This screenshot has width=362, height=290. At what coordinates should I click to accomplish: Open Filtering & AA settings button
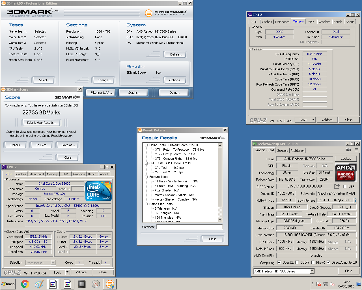click(101, 93)
